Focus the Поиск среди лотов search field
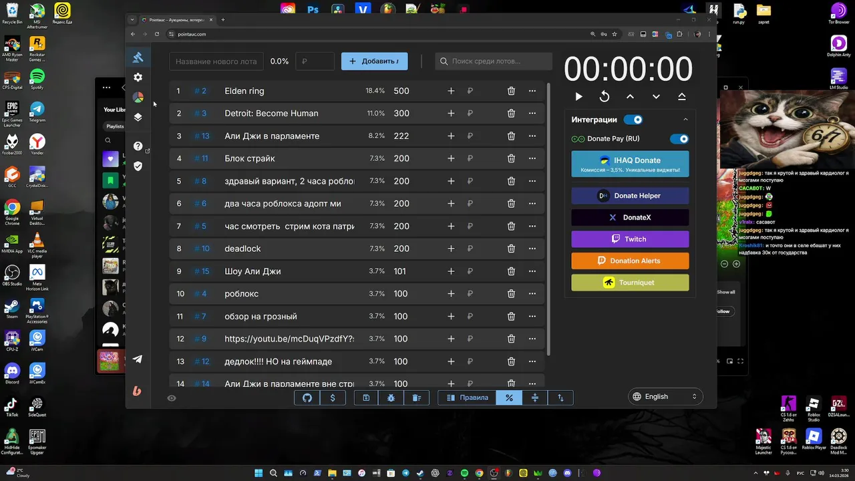Image resolution: width=855 pixels, height=481 pixels. tap(494, 61)
